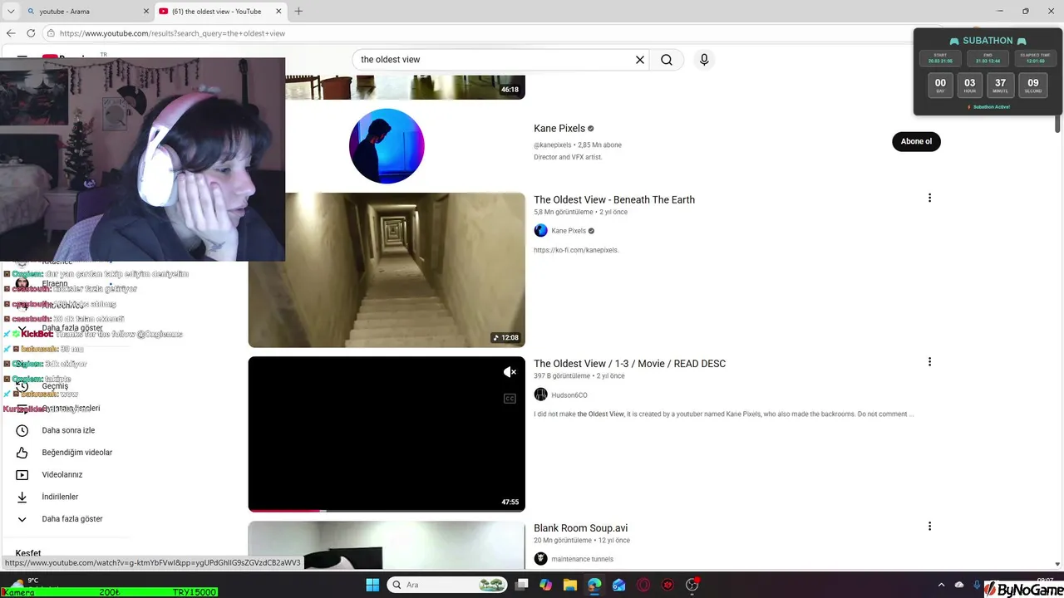Start voice search with the microphone icon
Viewport: 1064px width, 598px height.
pos(704,60)
